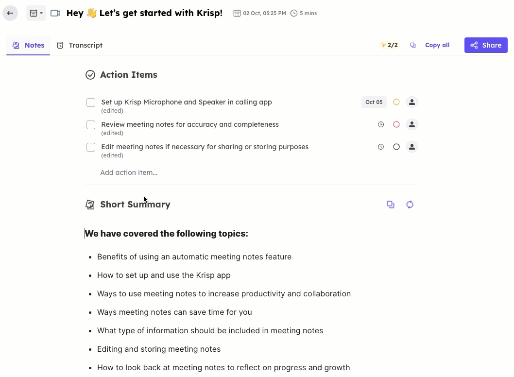Assign person to Edit meeting notes item
The height and width of the screenshot is (377, 514).
click(411, 147)
